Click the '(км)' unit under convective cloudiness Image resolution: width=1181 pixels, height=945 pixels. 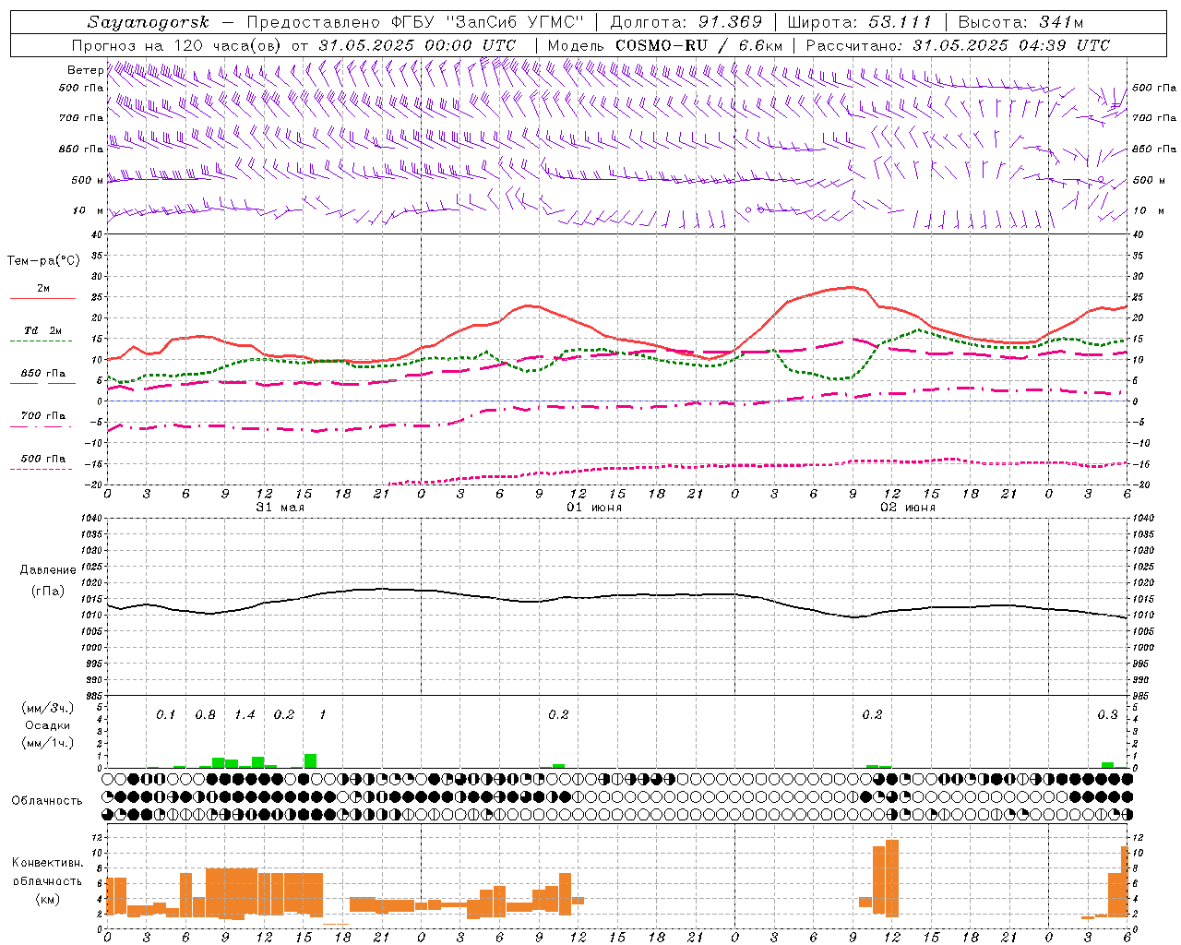click(47, 899)
